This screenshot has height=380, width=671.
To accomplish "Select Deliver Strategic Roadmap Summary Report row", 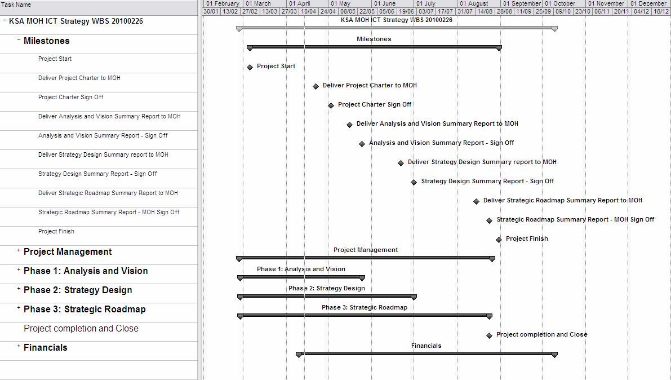I will [99, 197].
